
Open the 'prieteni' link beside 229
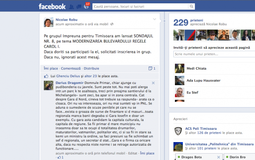pos(196,20)
